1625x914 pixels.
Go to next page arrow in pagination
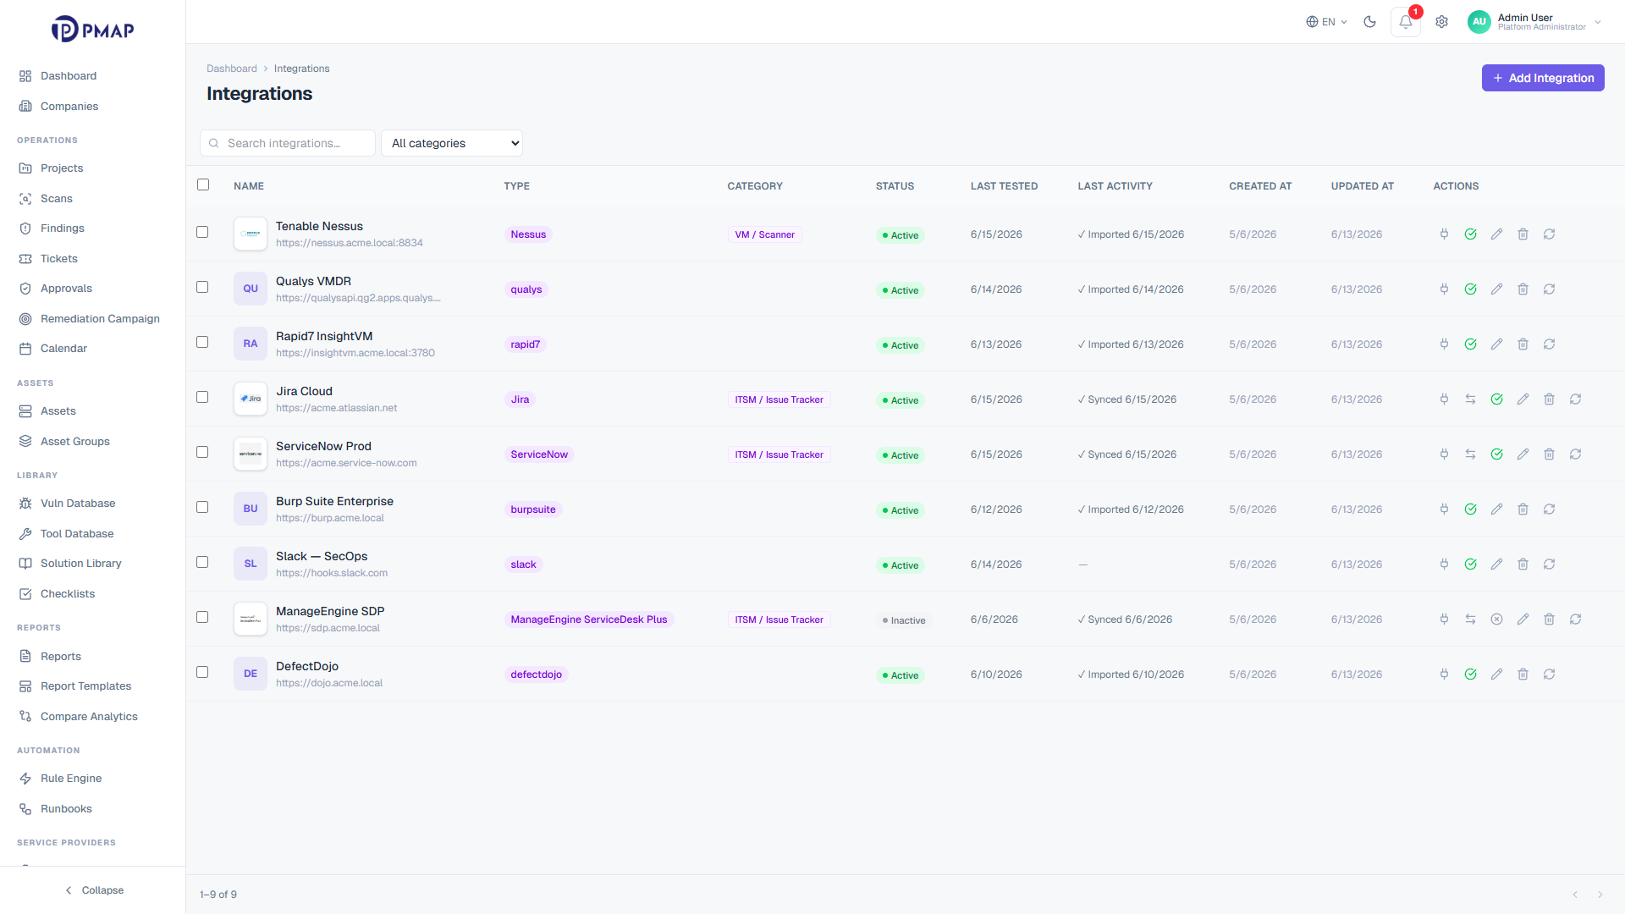[x=1600, y=895]
